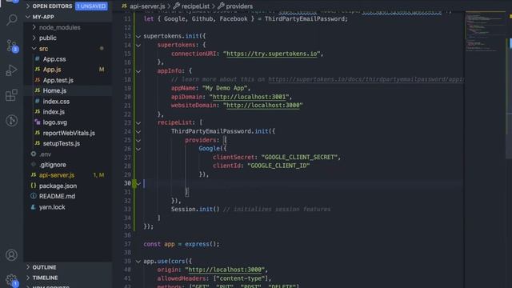
Task: Click the "My Demo App" string
Action: (226, 88)
